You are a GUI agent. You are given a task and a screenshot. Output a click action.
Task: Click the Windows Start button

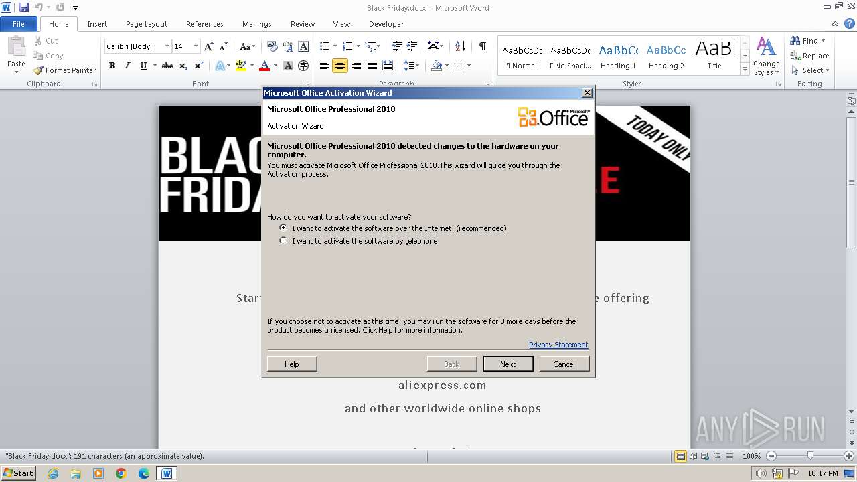click(18, 473)
